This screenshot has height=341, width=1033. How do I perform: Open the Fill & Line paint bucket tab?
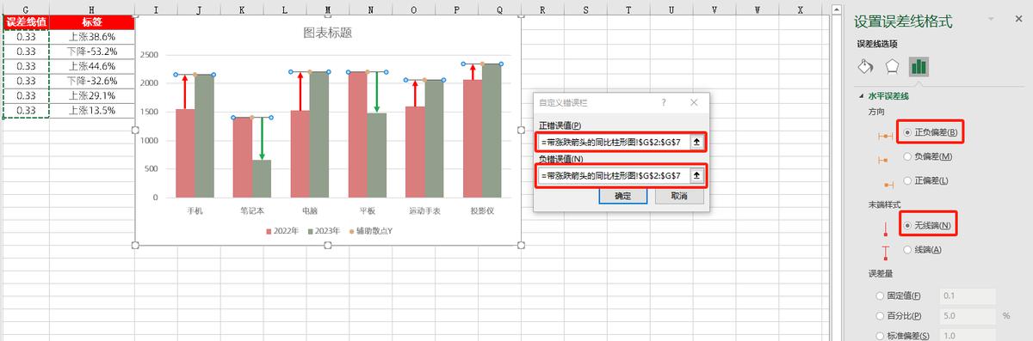click(866, 66)
